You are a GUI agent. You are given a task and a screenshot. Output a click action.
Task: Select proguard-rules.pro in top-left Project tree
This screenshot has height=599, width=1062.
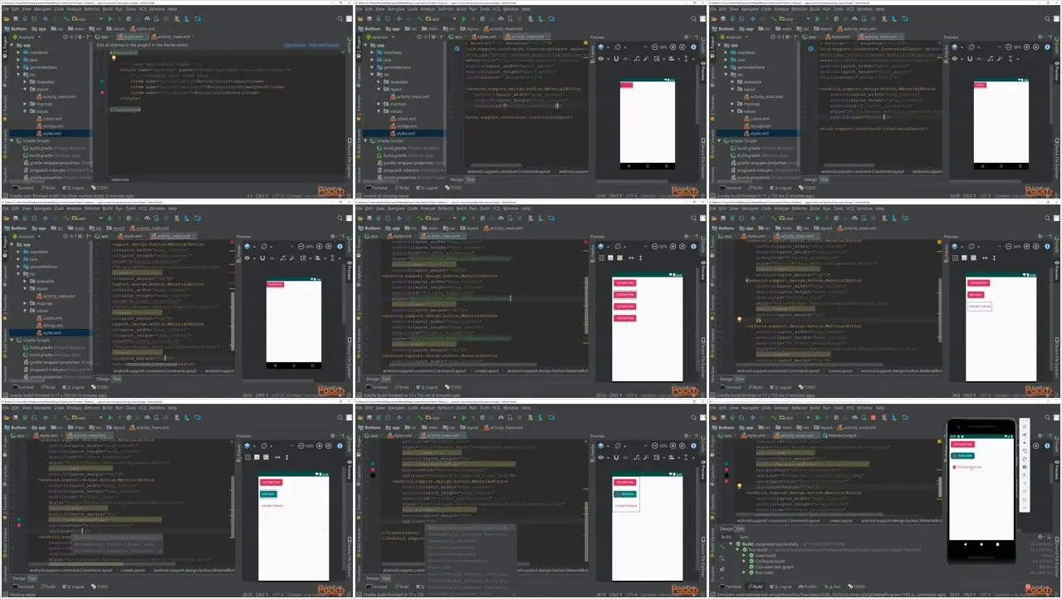click(x=46, y=170)
